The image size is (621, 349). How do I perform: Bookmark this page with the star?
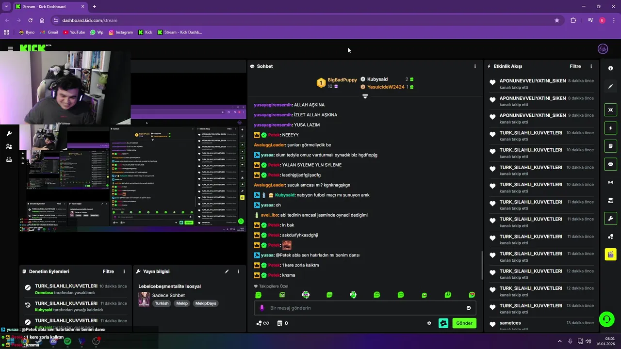(557, 20)
